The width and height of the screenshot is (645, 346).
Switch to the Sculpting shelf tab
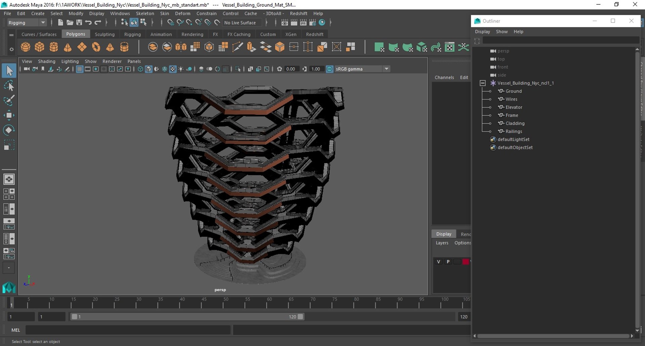coord(105,34)
